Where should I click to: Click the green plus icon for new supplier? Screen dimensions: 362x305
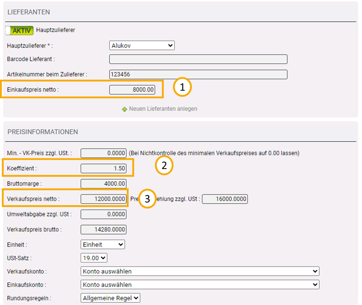[124, 109]
